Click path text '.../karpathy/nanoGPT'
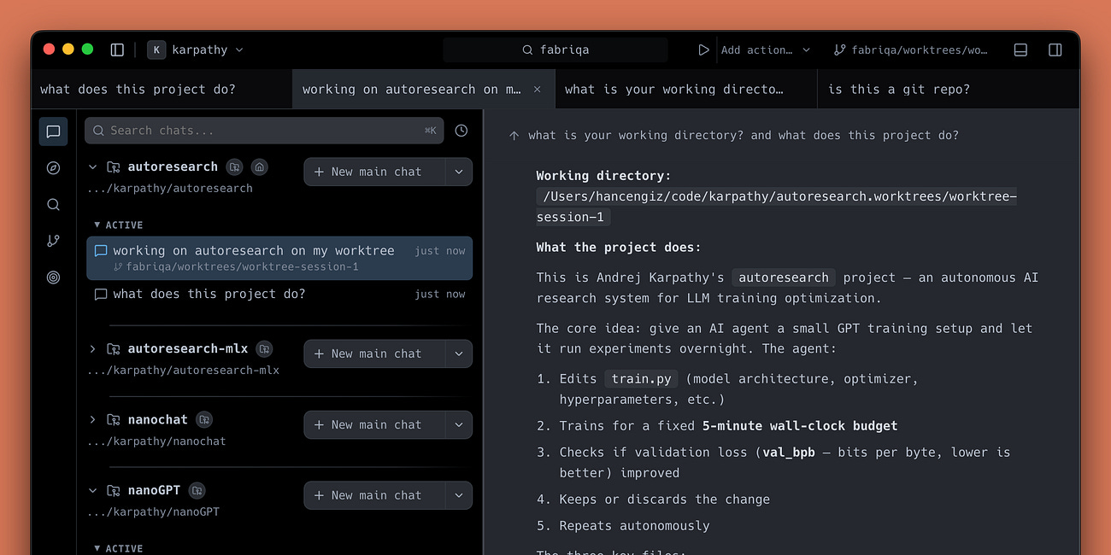 coord(153,511)
